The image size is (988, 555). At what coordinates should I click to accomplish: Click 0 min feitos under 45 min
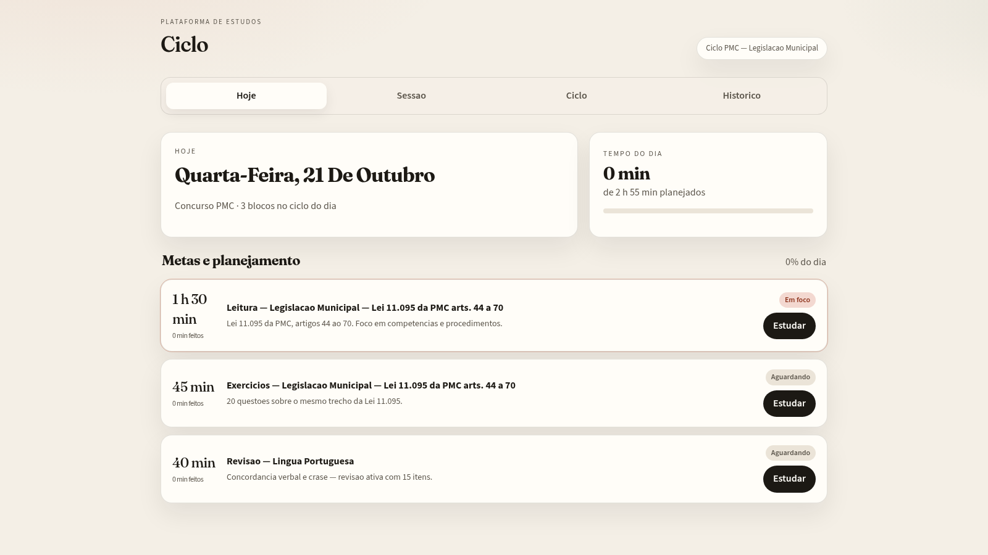[188, 403]
